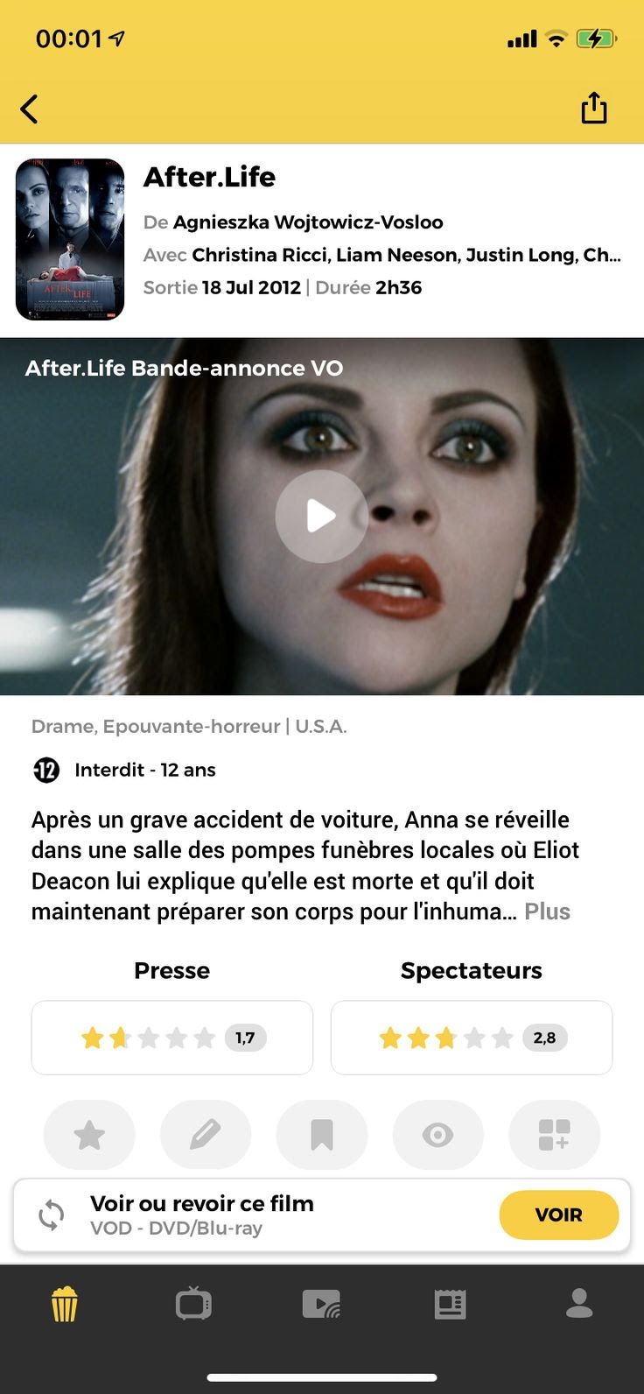This screenshot has height=1394, width=644.
Task: Go back using the top-left arrow
Action: (x=29, y=109)
